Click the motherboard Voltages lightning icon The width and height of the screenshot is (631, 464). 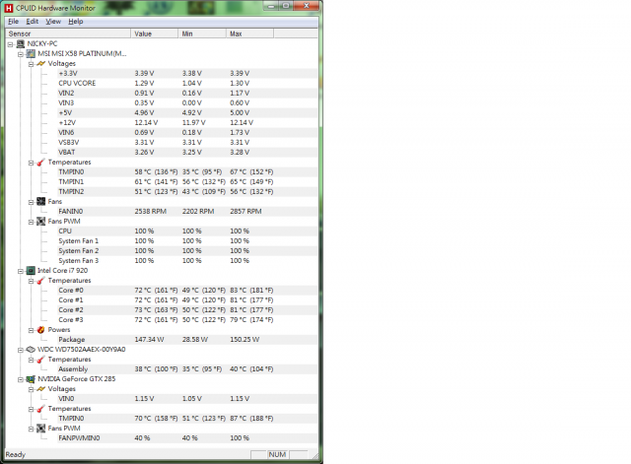click(40, 63)
